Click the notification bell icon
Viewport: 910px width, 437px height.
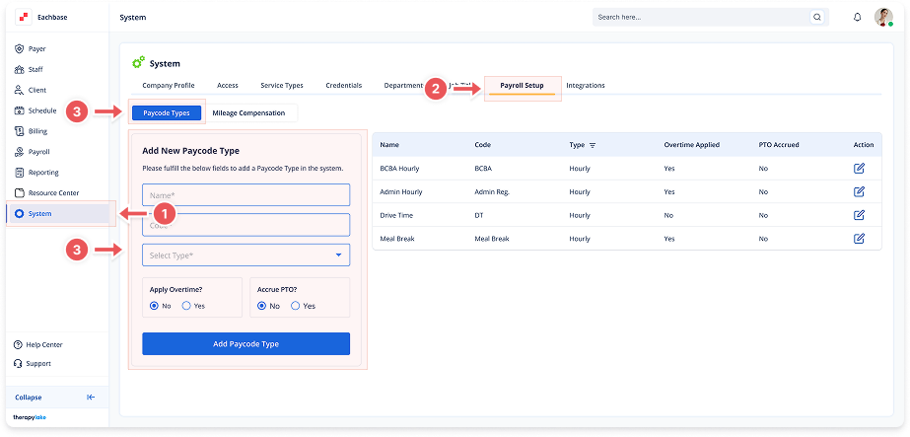[857, 17]
